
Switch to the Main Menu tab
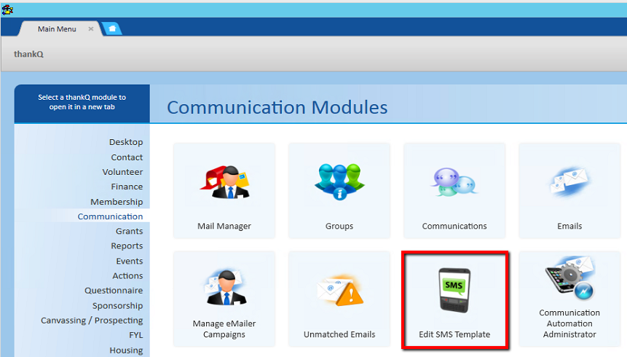click(57, 29)
